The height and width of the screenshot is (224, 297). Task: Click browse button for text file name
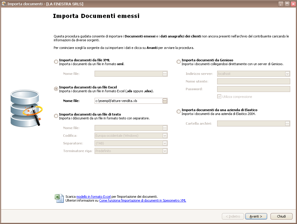[165, 128]
